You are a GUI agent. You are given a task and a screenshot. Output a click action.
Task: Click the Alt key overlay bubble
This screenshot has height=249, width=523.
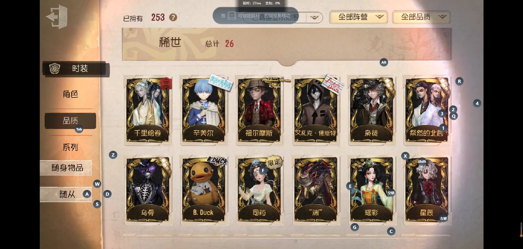(x=384, y=62)
